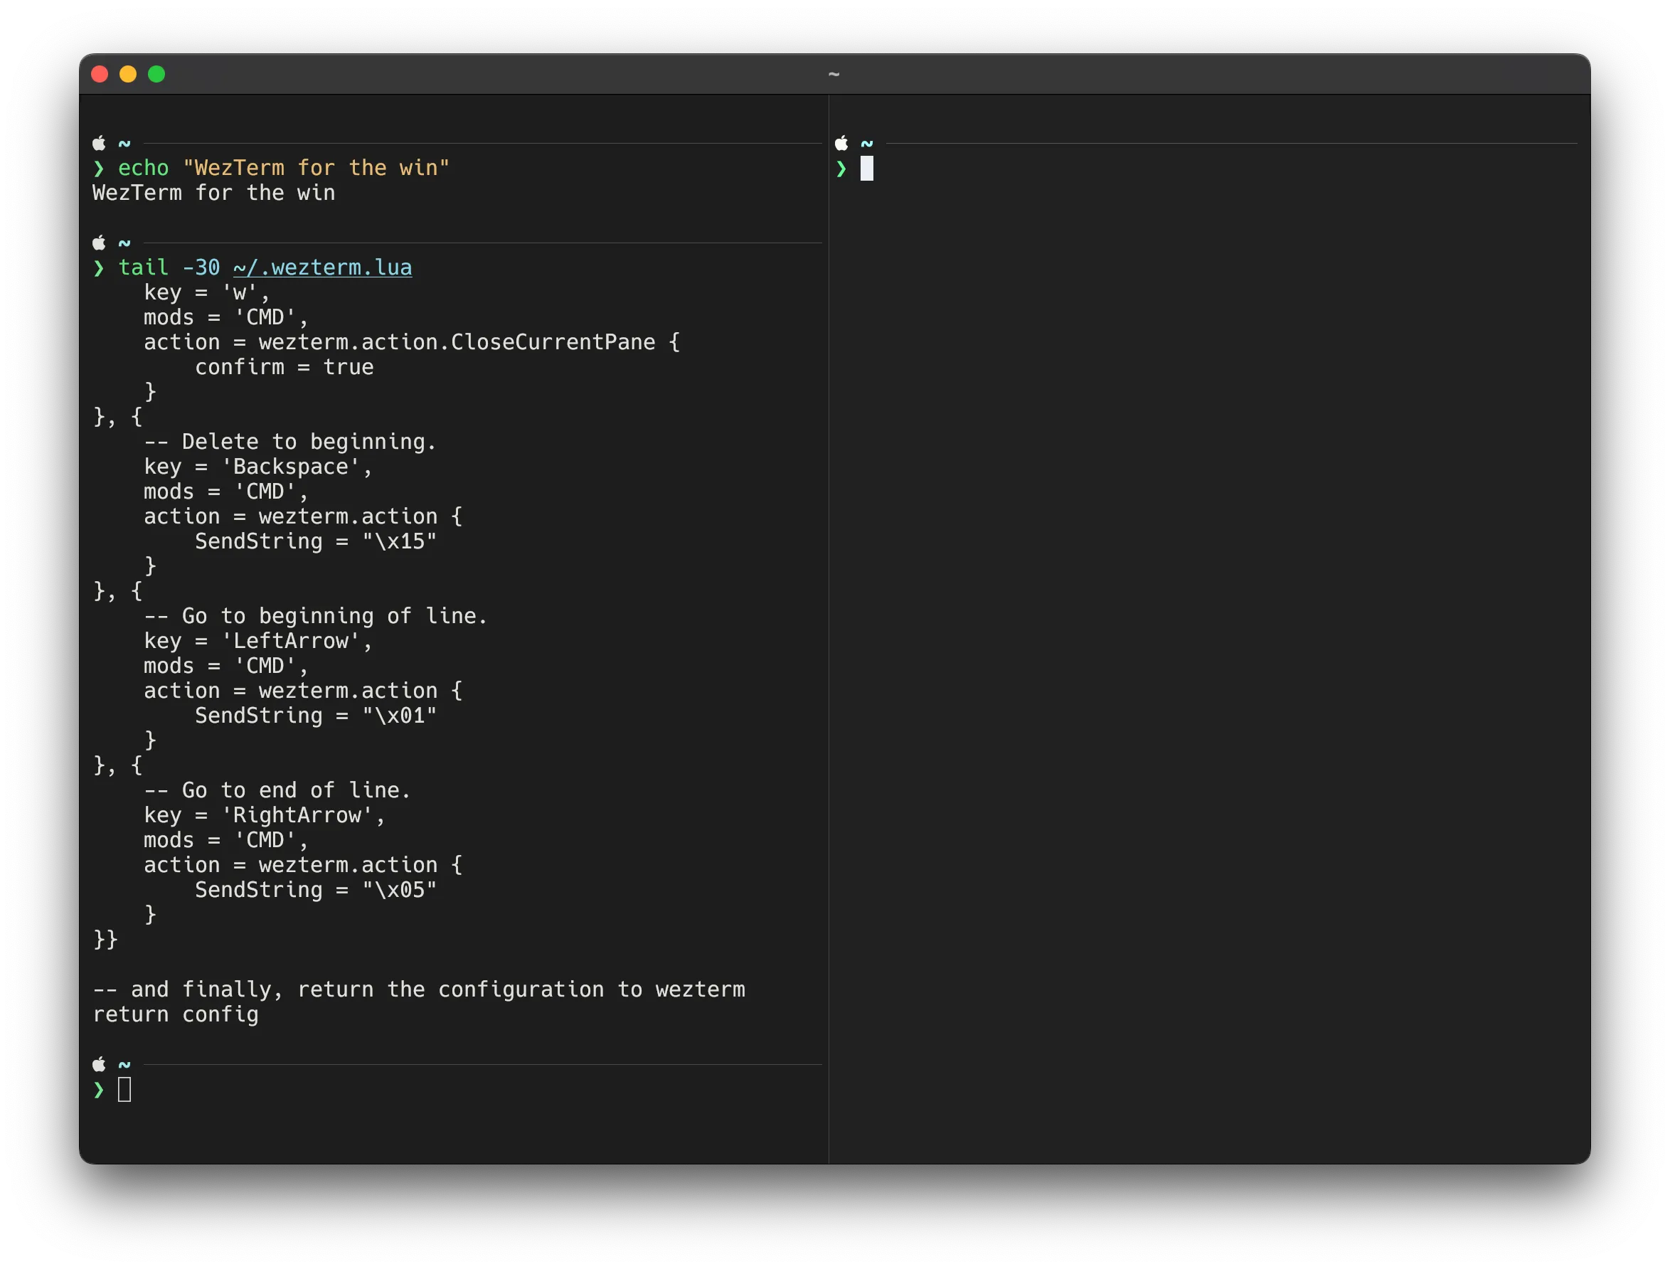The image size is (1670, 1269).
Task: Select the green chevron before the echo command
Action: pyautogui.click(x=98, y=169)
